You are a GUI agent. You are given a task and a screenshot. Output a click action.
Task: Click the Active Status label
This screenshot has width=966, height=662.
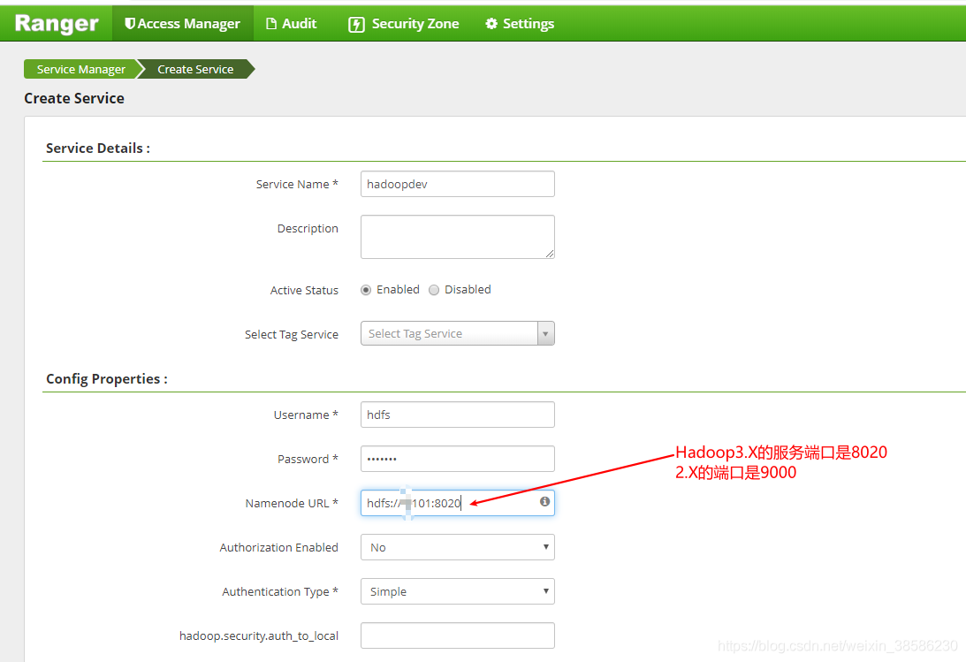(304, 290)
